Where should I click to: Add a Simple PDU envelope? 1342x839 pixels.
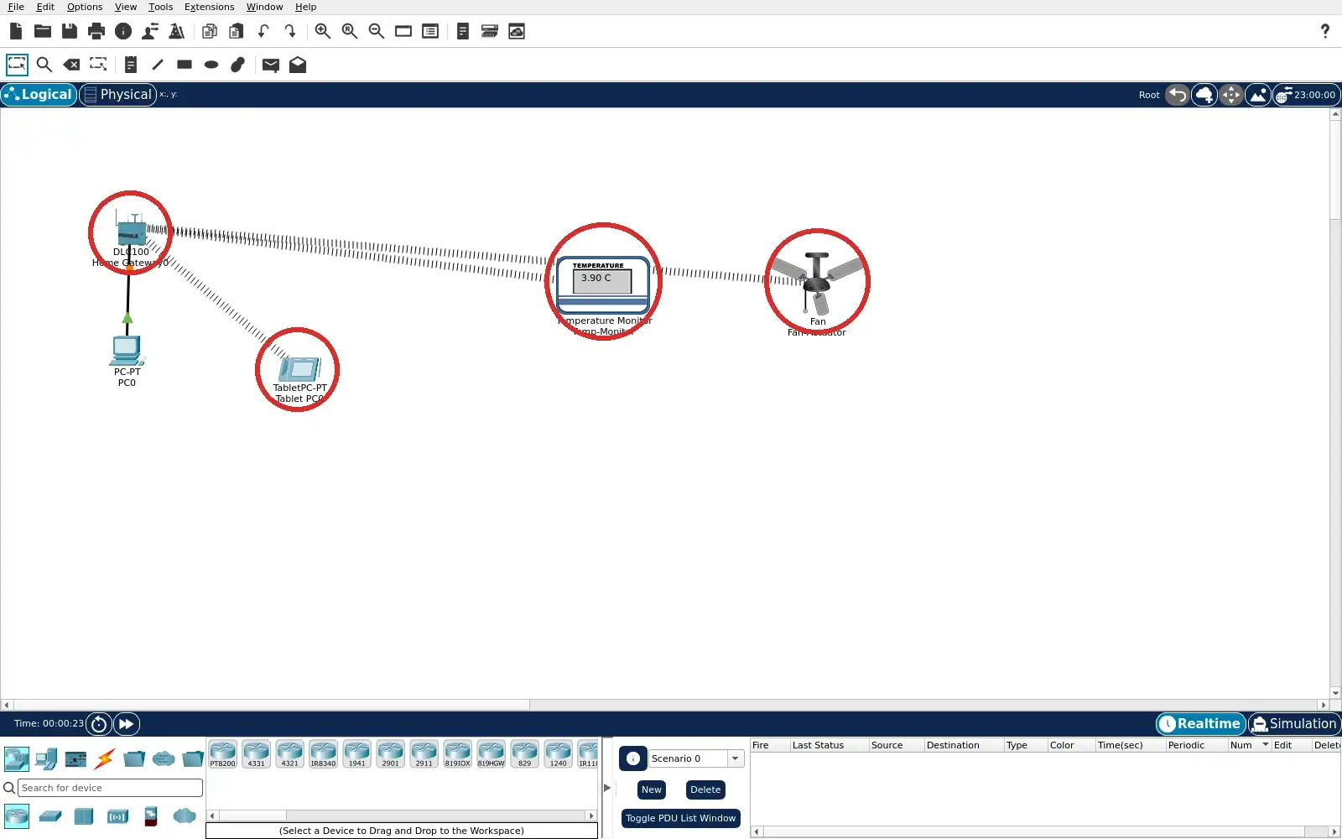[x=270, y=65]
